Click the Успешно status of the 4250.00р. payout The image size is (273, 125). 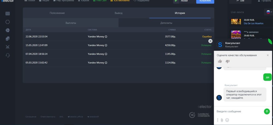[x=206, y=45]
